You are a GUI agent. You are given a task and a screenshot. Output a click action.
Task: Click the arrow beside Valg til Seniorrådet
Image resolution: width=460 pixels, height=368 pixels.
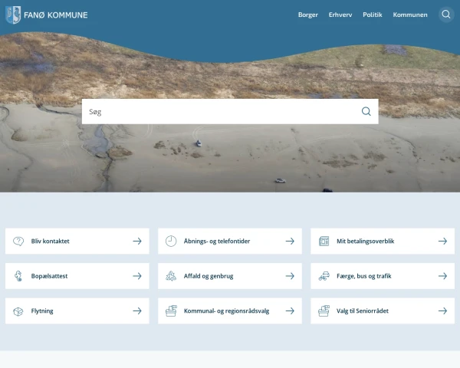(x=442, y=311)
